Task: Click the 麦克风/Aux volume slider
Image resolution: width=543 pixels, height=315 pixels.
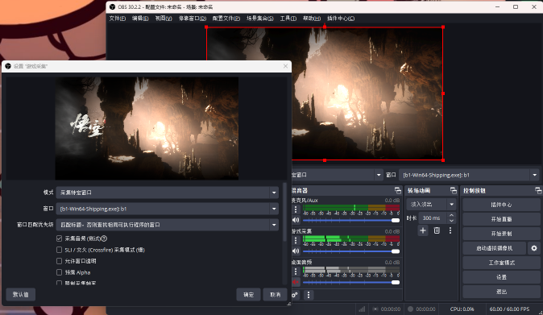Action: pos(351,220)
